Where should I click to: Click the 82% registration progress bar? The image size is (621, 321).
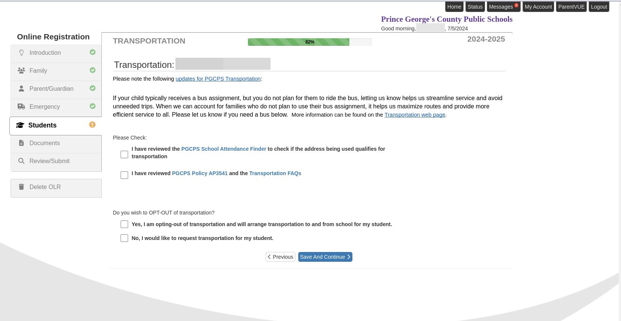tap(310, 42)
